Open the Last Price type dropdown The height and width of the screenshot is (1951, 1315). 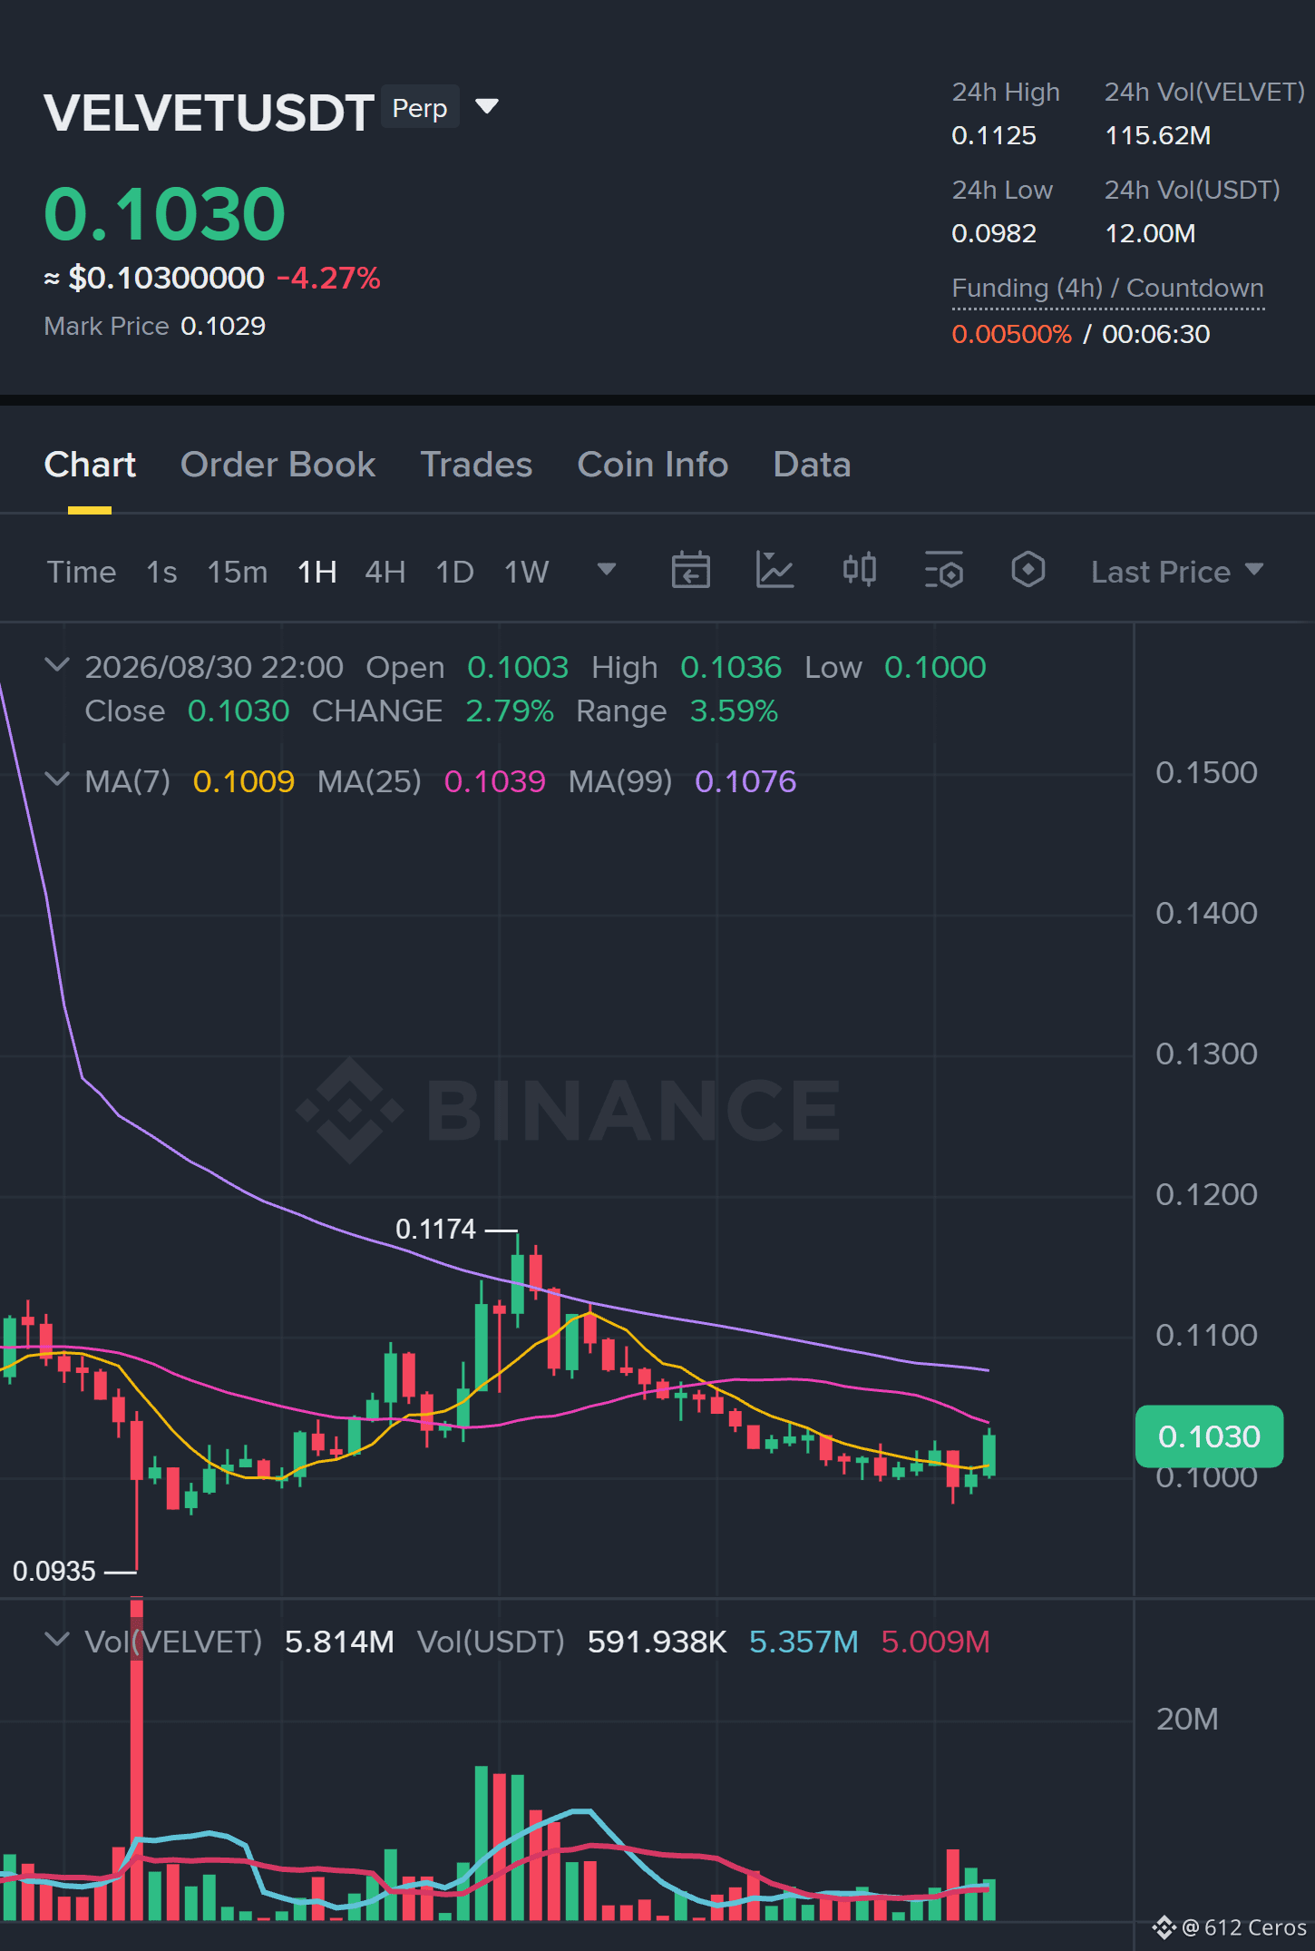[x=1177, y=572]
